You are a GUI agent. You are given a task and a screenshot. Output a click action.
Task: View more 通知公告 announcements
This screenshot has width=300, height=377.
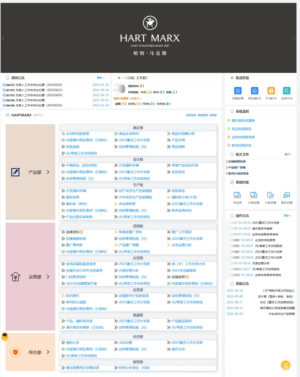click(101, 78)
